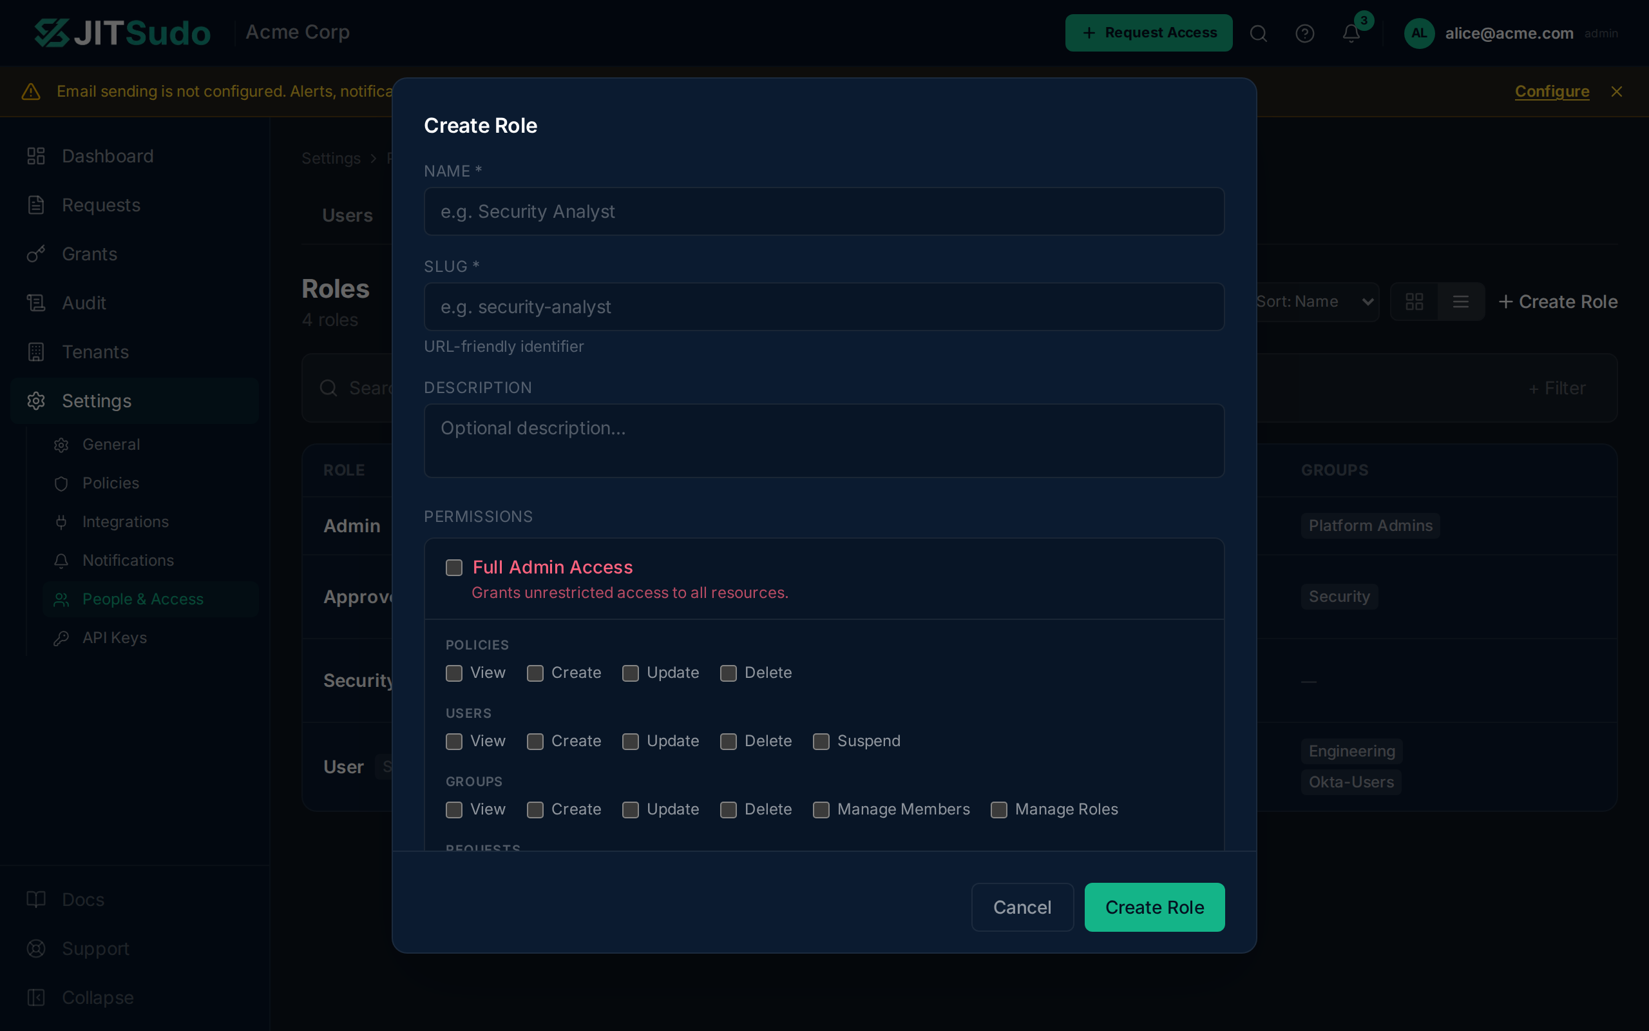Screen dimensions: 1649x1031
Task: Click the Slug input field
Action: (x=824, y=307)
